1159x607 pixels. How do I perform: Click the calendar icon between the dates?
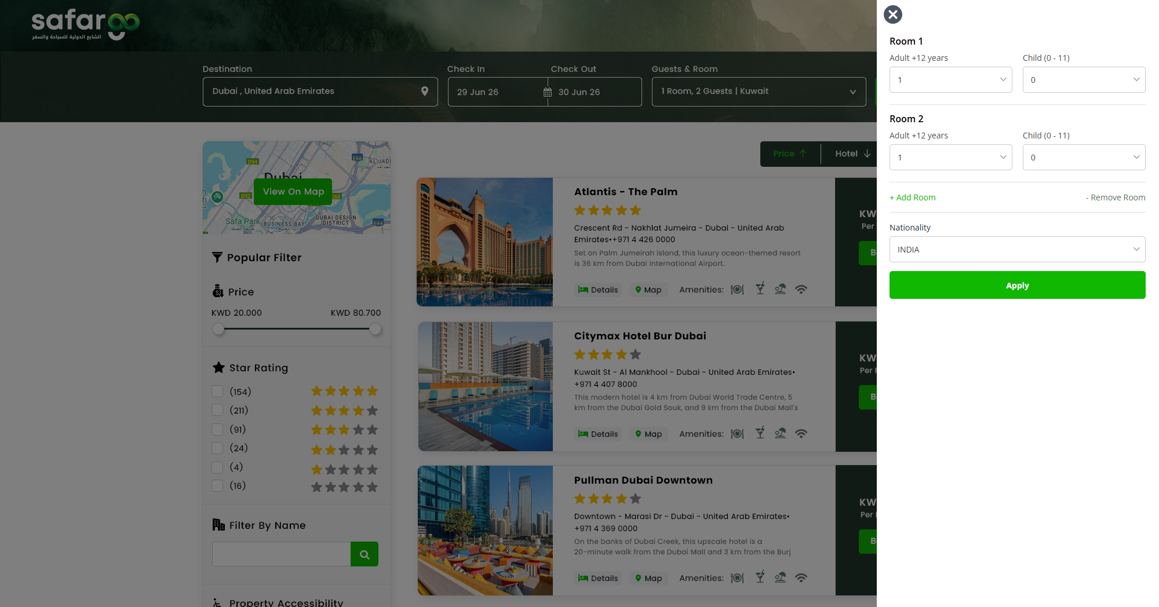click(548, 92)
